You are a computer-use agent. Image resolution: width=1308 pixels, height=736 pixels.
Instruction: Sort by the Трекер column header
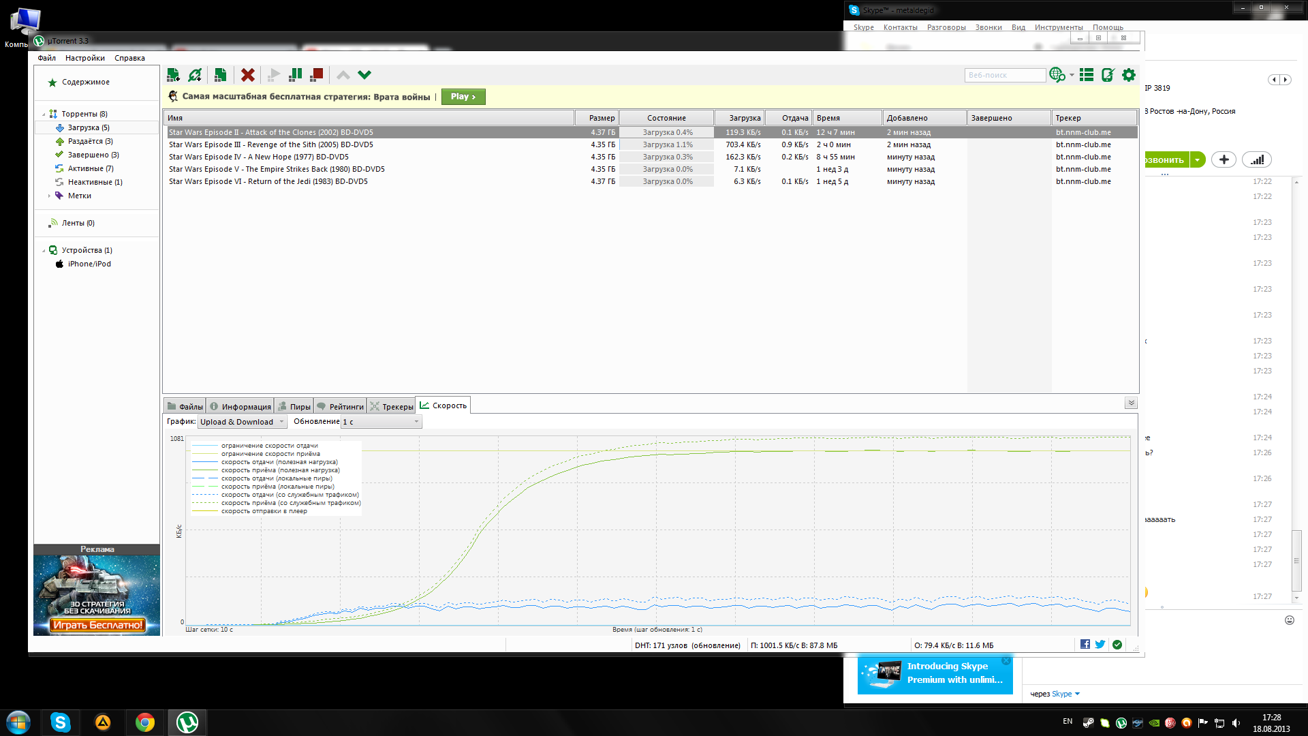point(1094,118)
